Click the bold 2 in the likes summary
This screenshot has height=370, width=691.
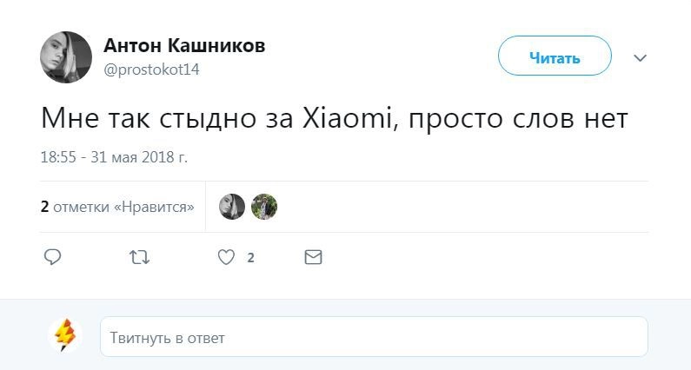click(x=44, y=208)
